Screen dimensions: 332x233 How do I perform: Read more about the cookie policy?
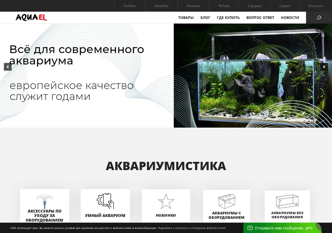pyautogui.click(x=192, y=228)
